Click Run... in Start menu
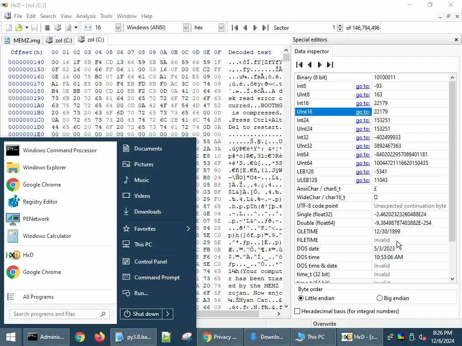 [x=141, y=293]
